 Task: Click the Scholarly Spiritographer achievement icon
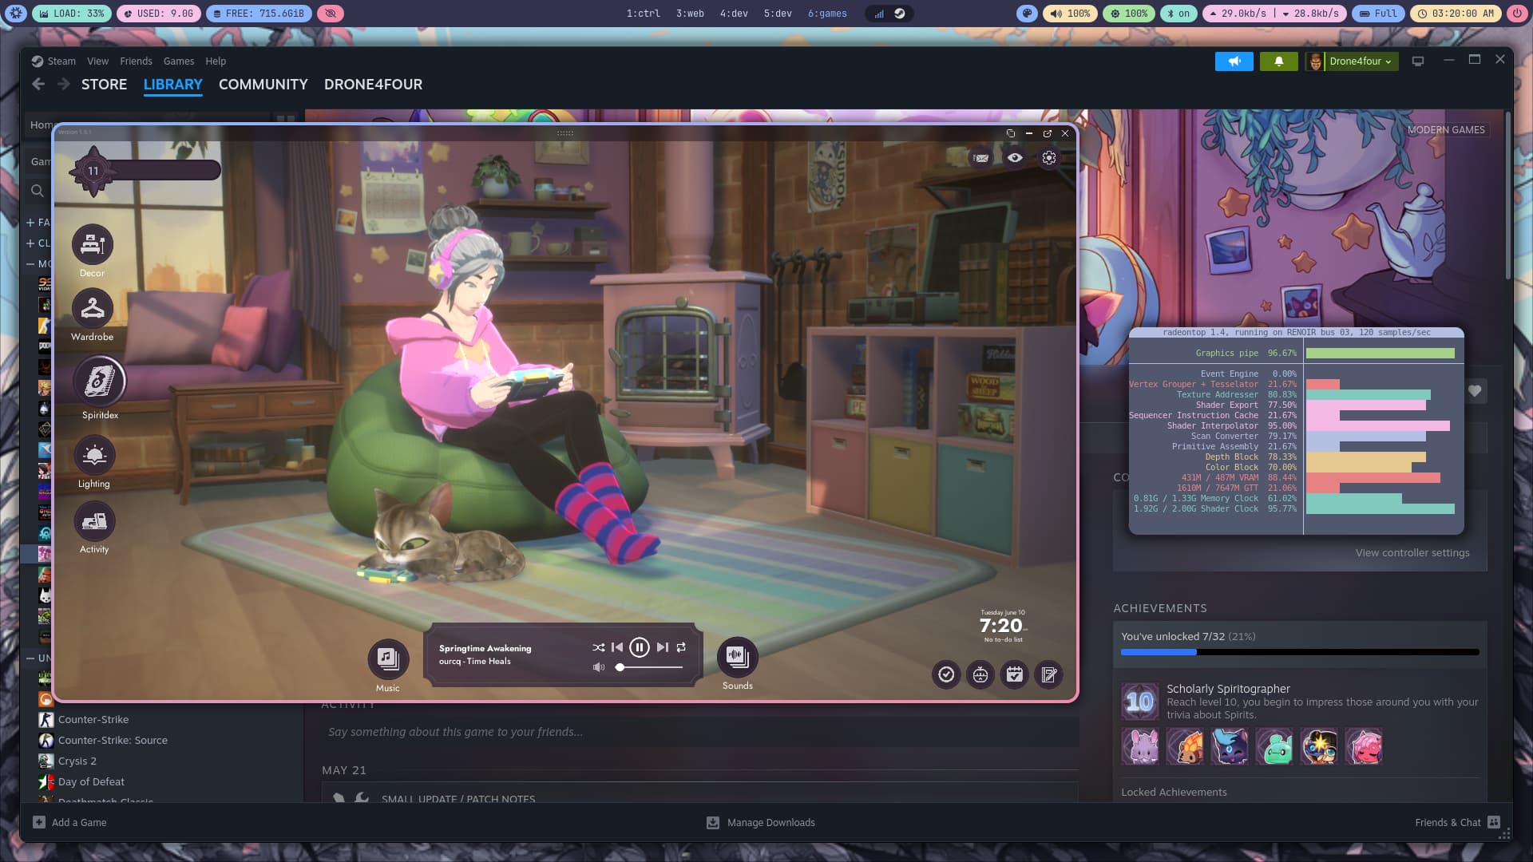click(x=1139, y=702)
